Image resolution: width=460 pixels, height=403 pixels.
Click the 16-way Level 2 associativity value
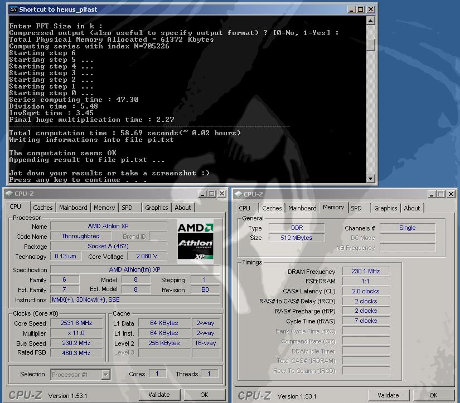205,343
